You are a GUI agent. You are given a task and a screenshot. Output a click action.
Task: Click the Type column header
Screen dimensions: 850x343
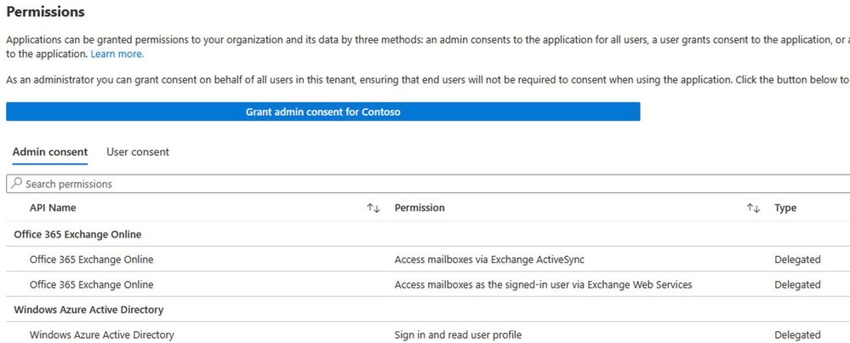click(x=785, y=209)
